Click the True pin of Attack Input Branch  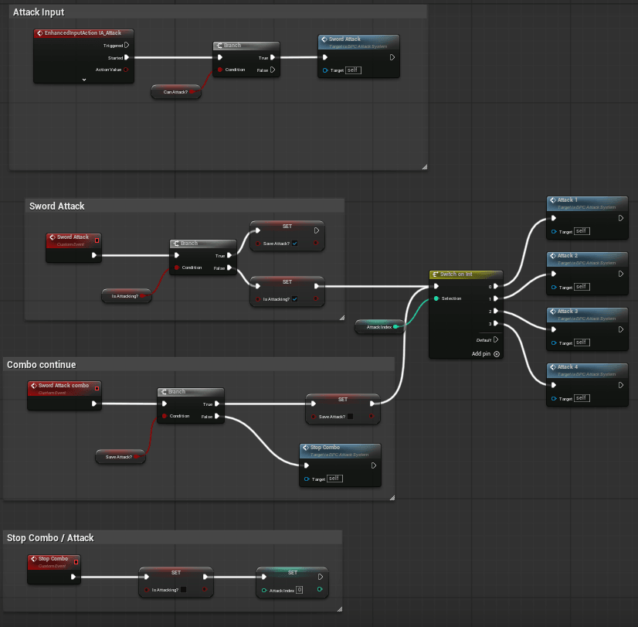273,57
